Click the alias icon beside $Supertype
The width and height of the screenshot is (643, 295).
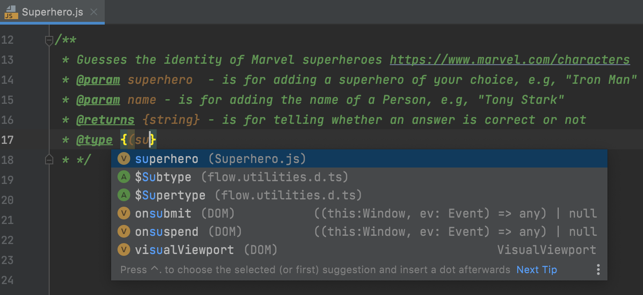point(123,195)
